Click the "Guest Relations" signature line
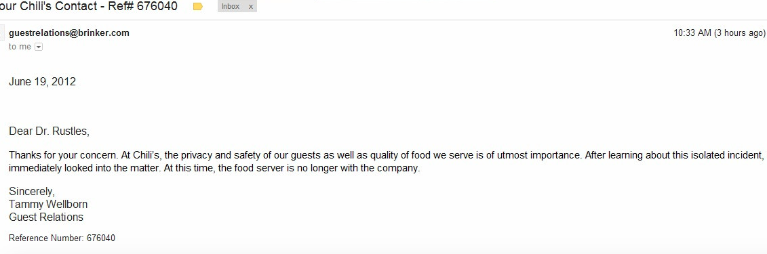 coord(47,217)
